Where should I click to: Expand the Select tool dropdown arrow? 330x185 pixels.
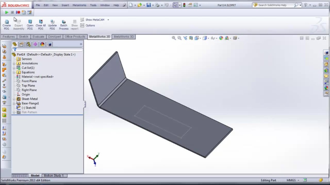click(x=179, y=5)
